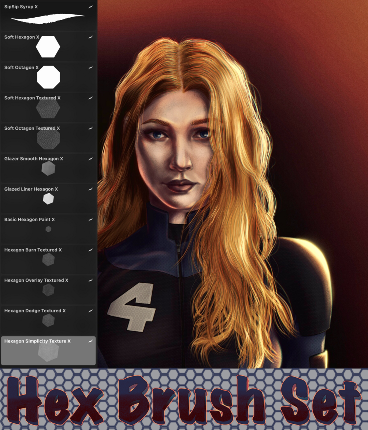
Task: Click the Hexagon Burn Textured X preview
Action: coord(48,260)
